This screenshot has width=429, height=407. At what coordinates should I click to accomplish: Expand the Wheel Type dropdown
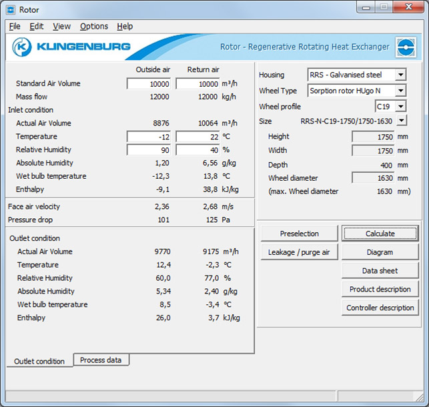click(400, 90)
